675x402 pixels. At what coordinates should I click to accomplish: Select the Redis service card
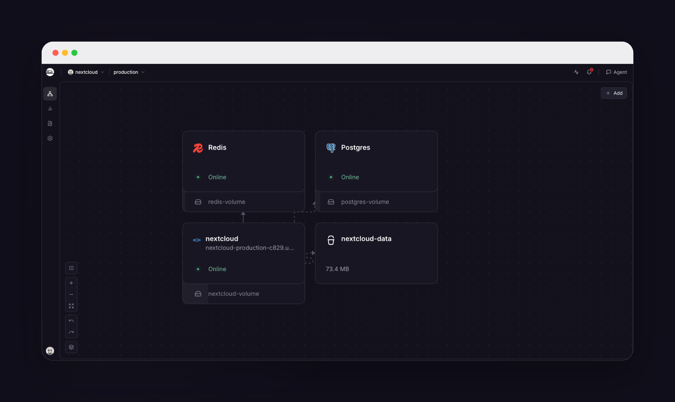click(x=243, y=162)
